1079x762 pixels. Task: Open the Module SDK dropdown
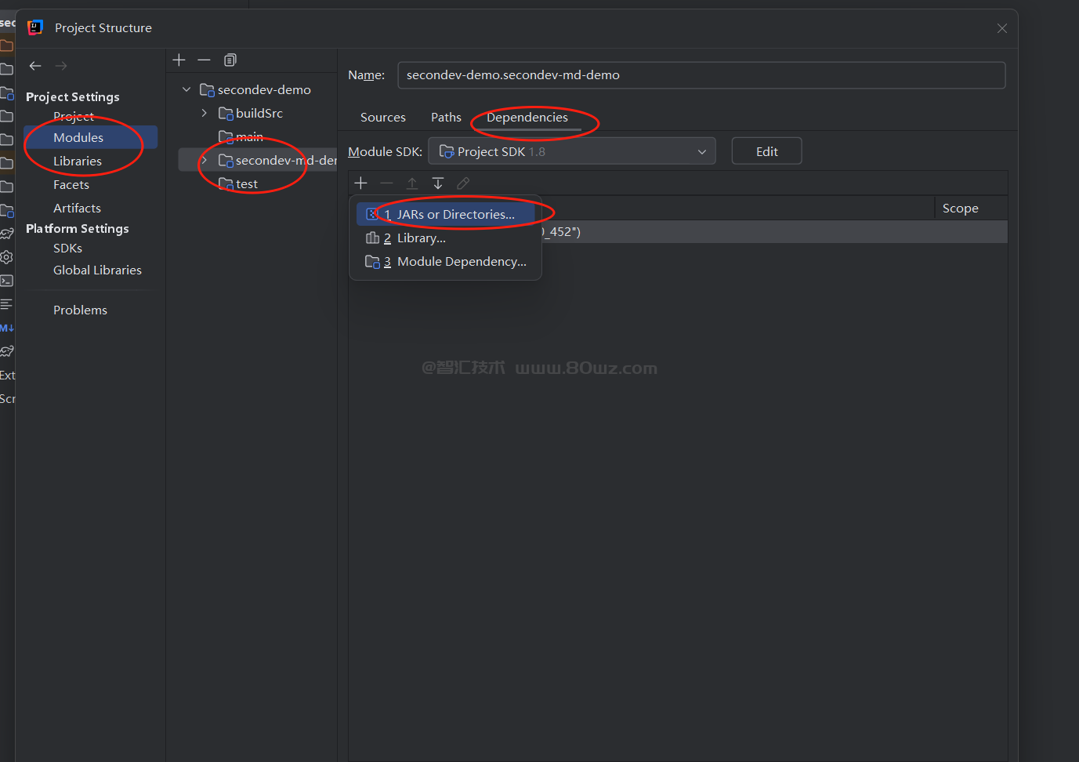(571, 152)
